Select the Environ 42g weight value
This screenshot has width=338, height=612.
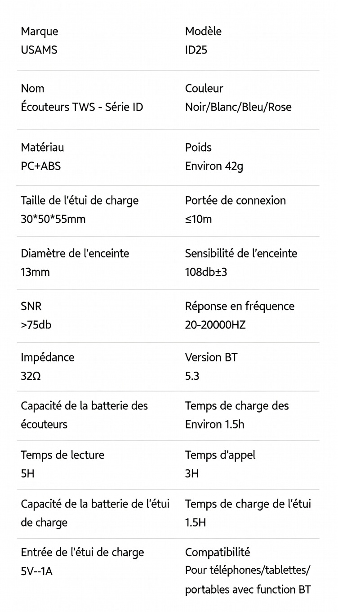tap(214, 166)
